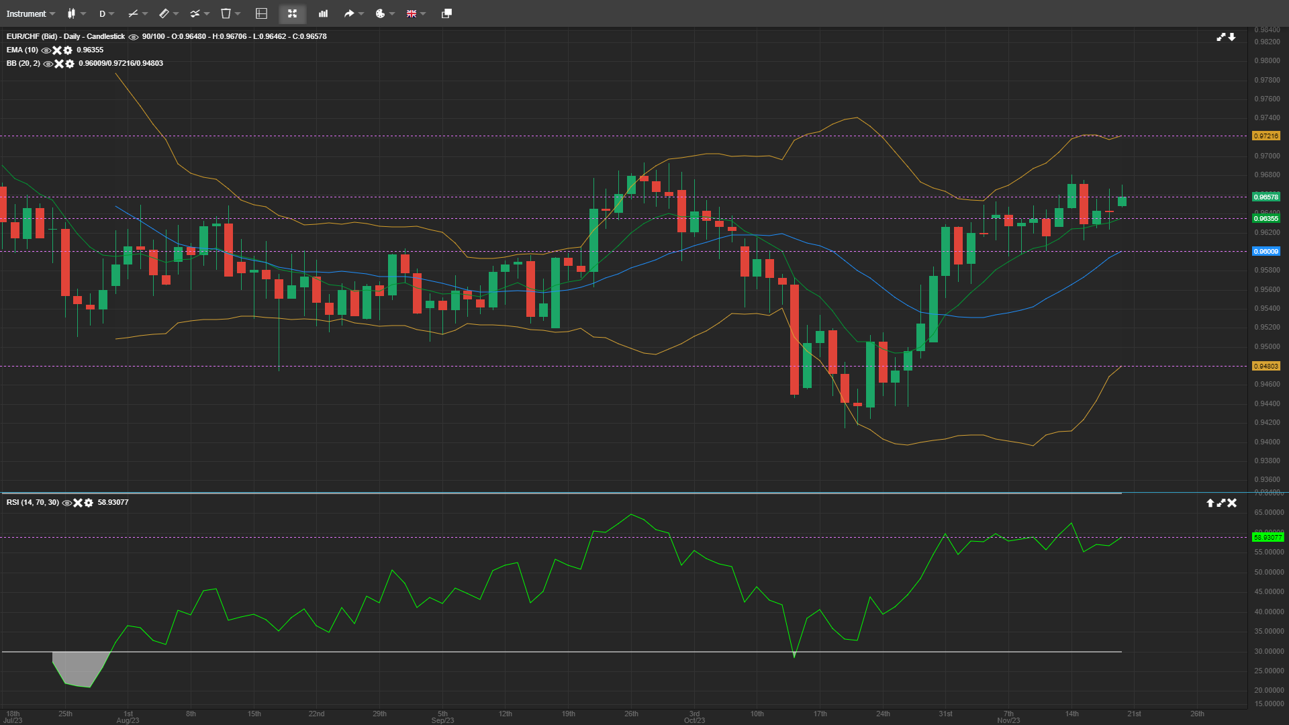The height and width of the screenshot is (725, 1289).
Task: Click the 0.96355 EMA value readout in legend
Action: (x=90, y=50)
